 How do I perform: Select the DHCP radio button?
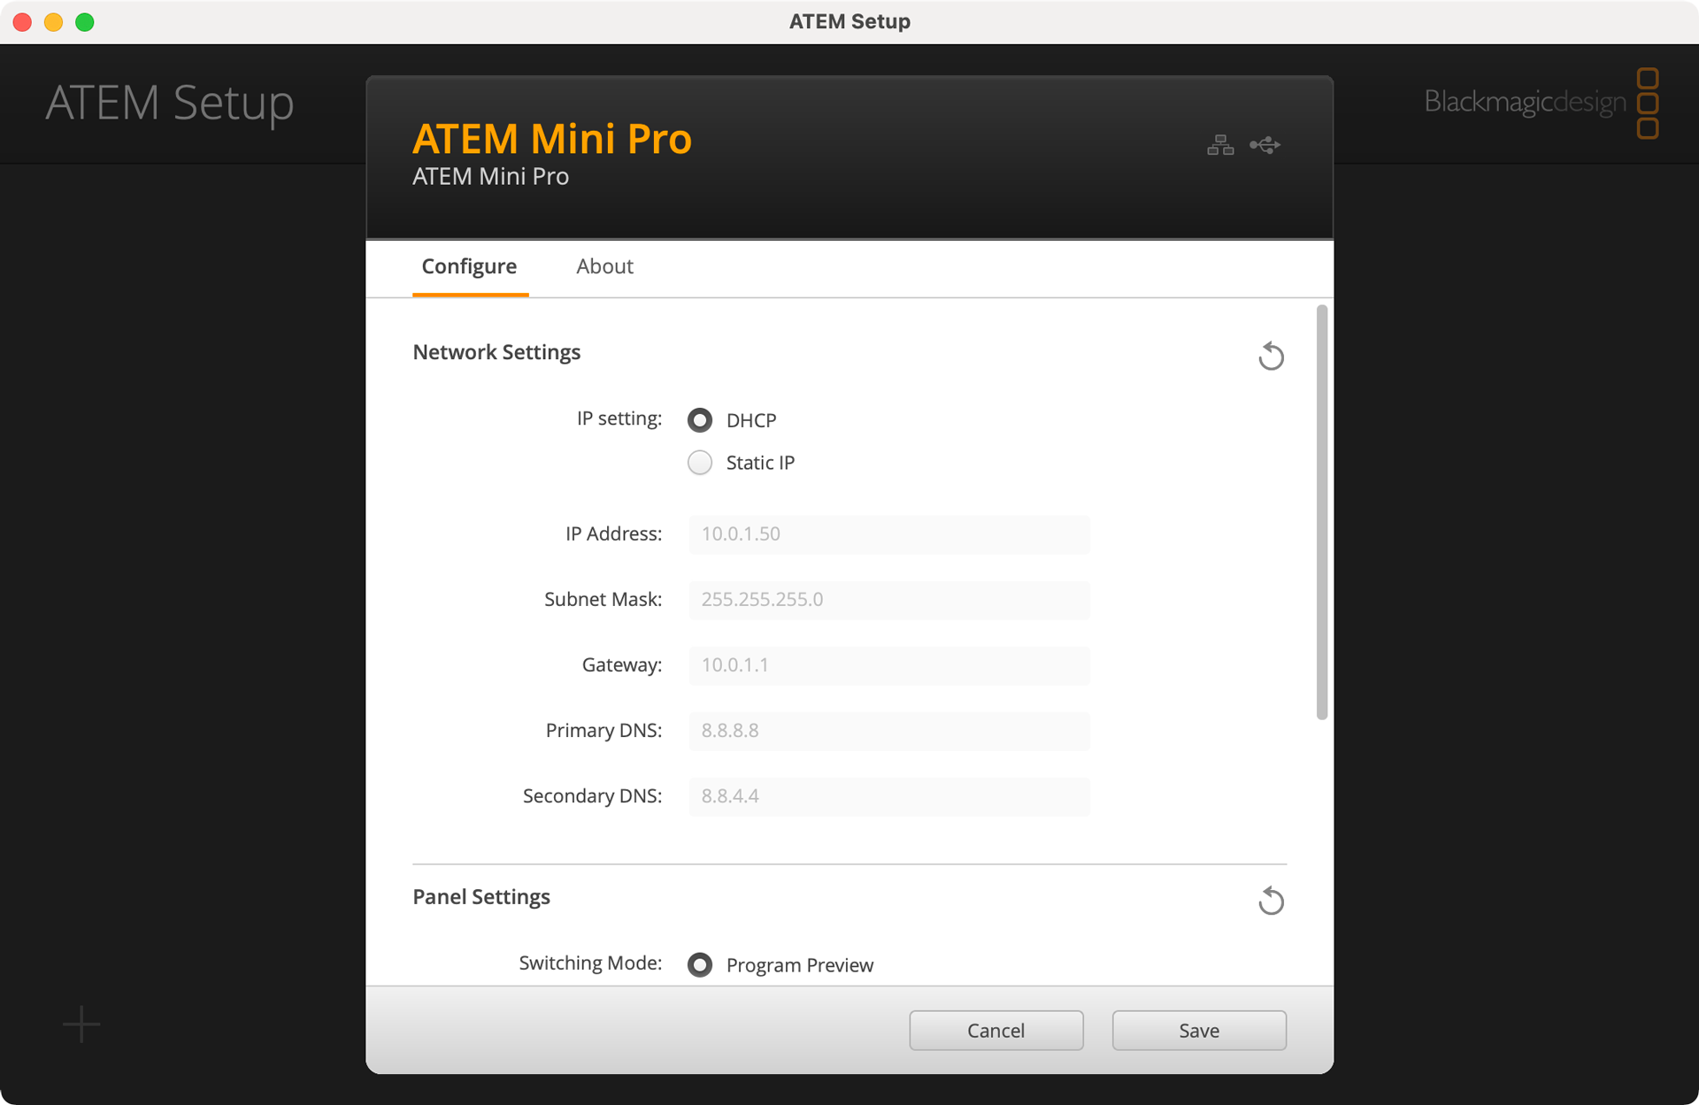700,420
